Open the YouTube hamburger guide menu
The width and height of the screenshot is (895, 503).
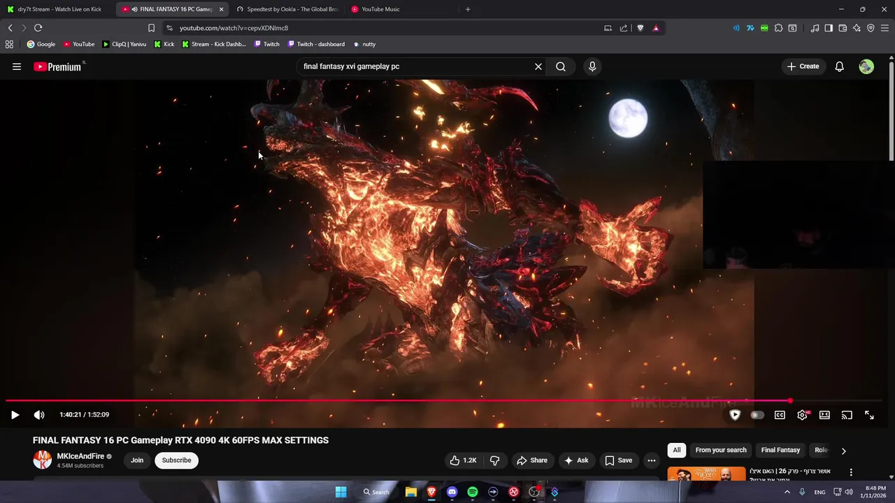[x=17, y=66]
